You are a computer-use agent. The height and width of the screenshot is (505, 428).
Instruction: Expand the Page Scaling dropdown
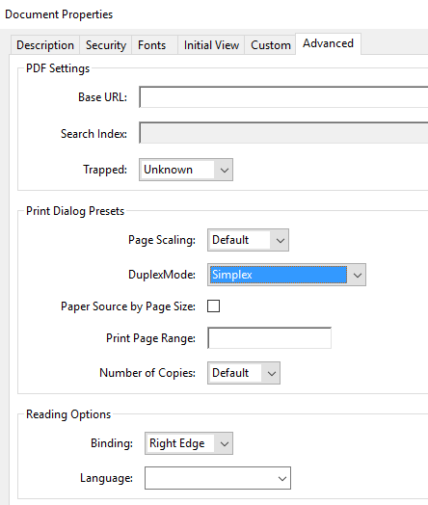pos(248,240)
